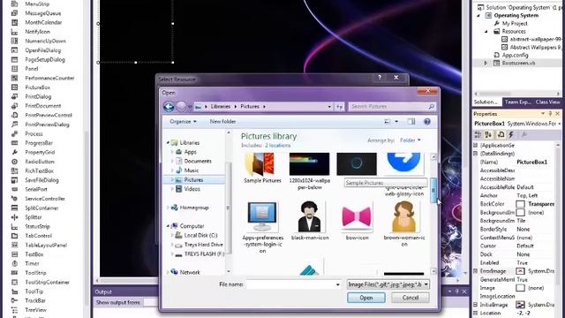
Task: Select SaveFileDialog icon in the Toolbox
Action: 14,180
